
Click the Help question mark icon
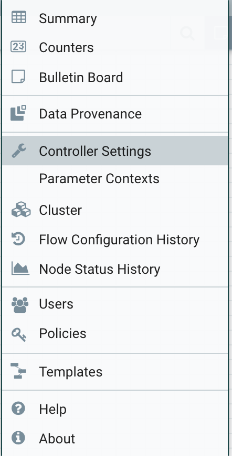pos(18,409)
